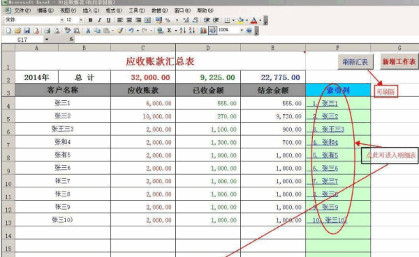Toggle right text alignment

[138, 20]
